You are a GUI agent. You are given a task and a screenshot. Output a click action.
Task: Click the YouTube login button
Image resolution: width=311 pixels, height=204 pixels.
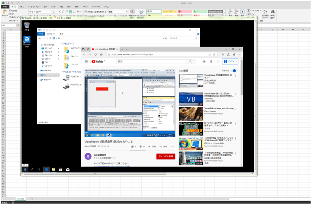click(230, 62)
